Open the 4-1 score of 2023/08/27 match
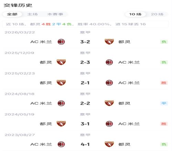172x151 pixels. pos(85,144)
